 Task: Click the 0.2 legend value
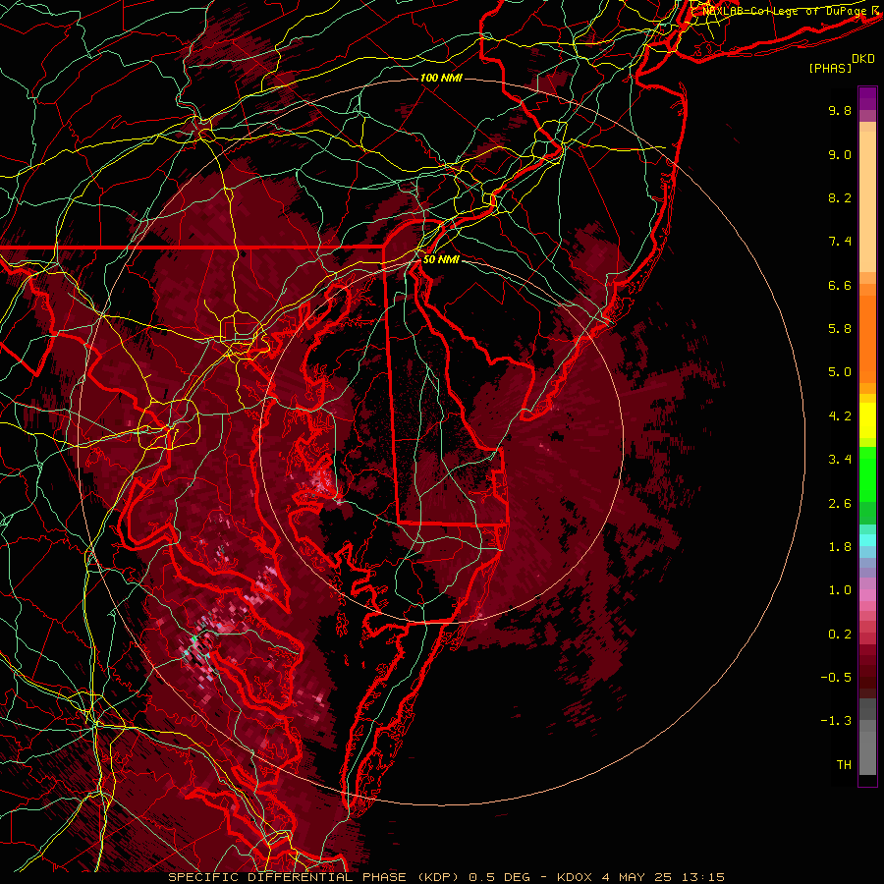[x=840, y=635]
